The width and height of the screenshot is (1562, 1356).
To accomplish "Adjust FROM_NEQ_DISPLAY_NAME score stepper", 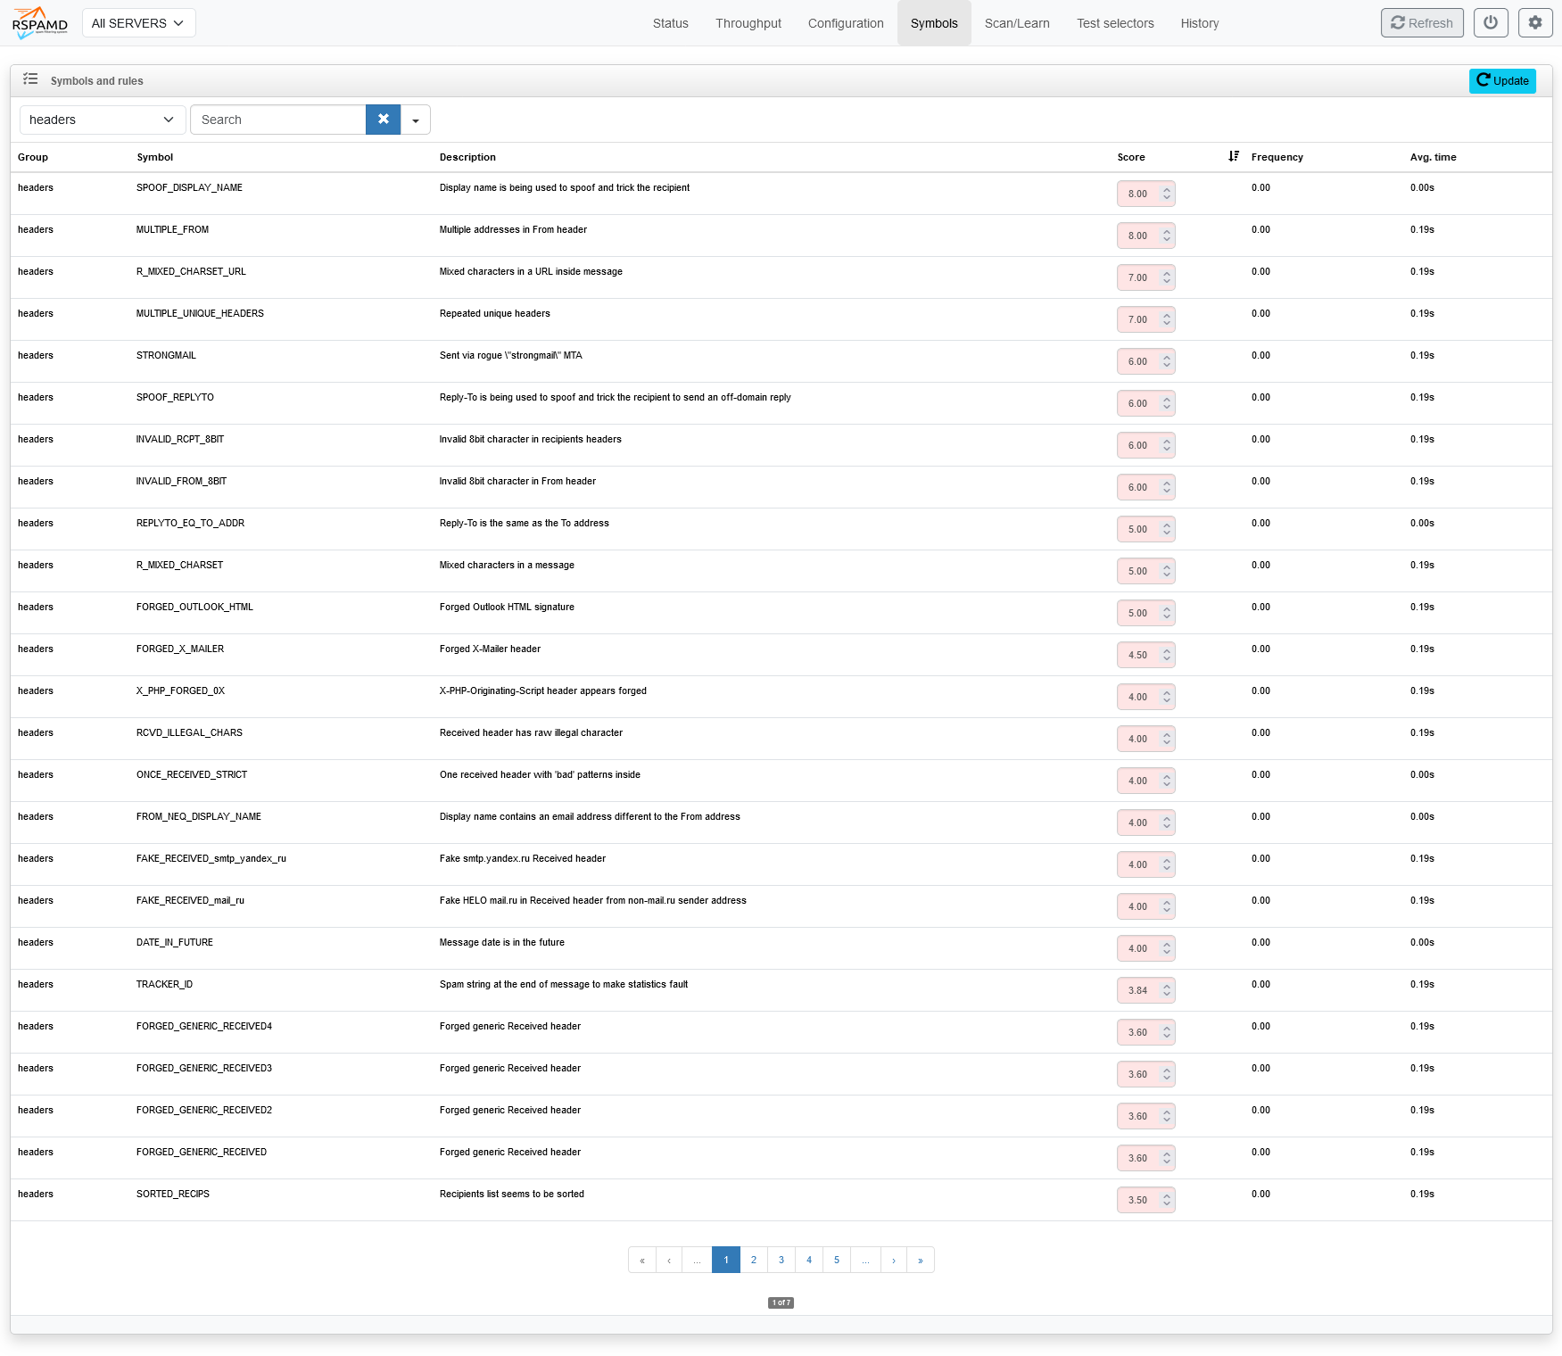I will pos(1166,823).
